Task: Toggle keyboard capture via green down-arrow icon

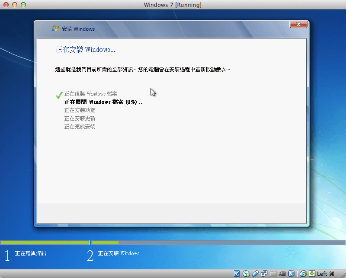Action: pyautogui.click(x=311, y=273)
